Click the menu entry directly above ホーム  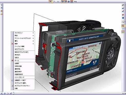click(23, 58)
